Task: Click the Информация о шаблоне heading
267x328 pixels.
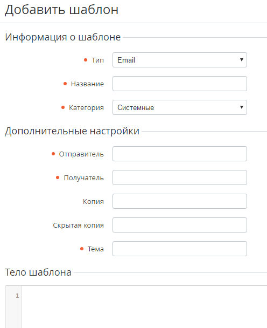Action: [x=63, y=37]
